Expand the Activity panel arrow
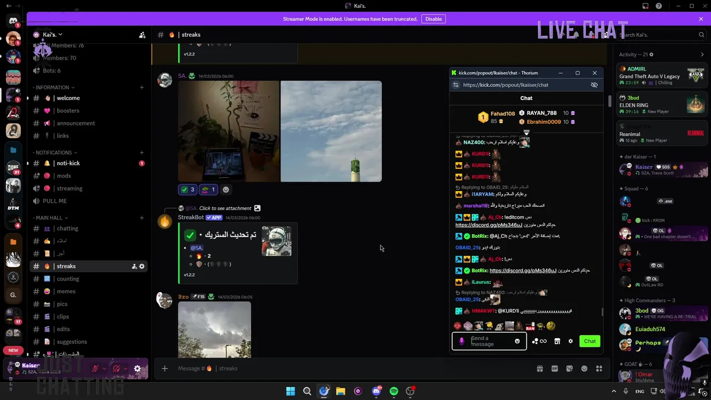711x400 pixels. [702, 54]
